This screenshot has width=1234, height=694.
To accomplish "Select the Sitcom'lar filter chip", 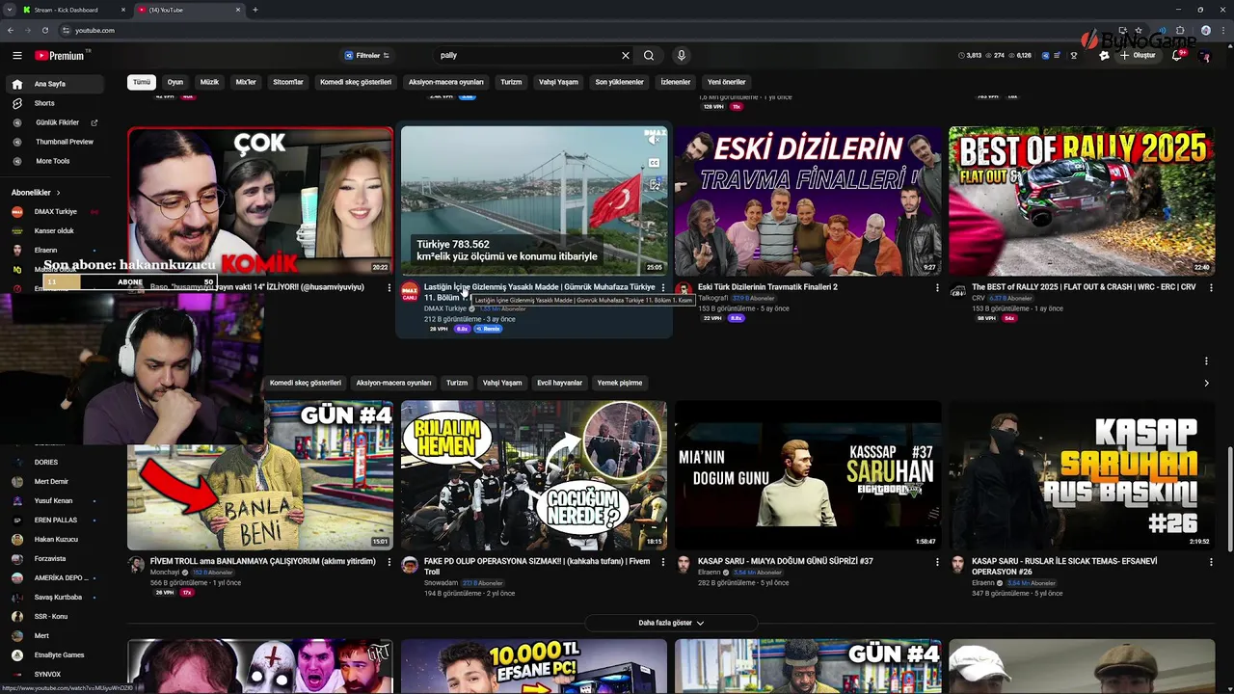I will [288, 82].
